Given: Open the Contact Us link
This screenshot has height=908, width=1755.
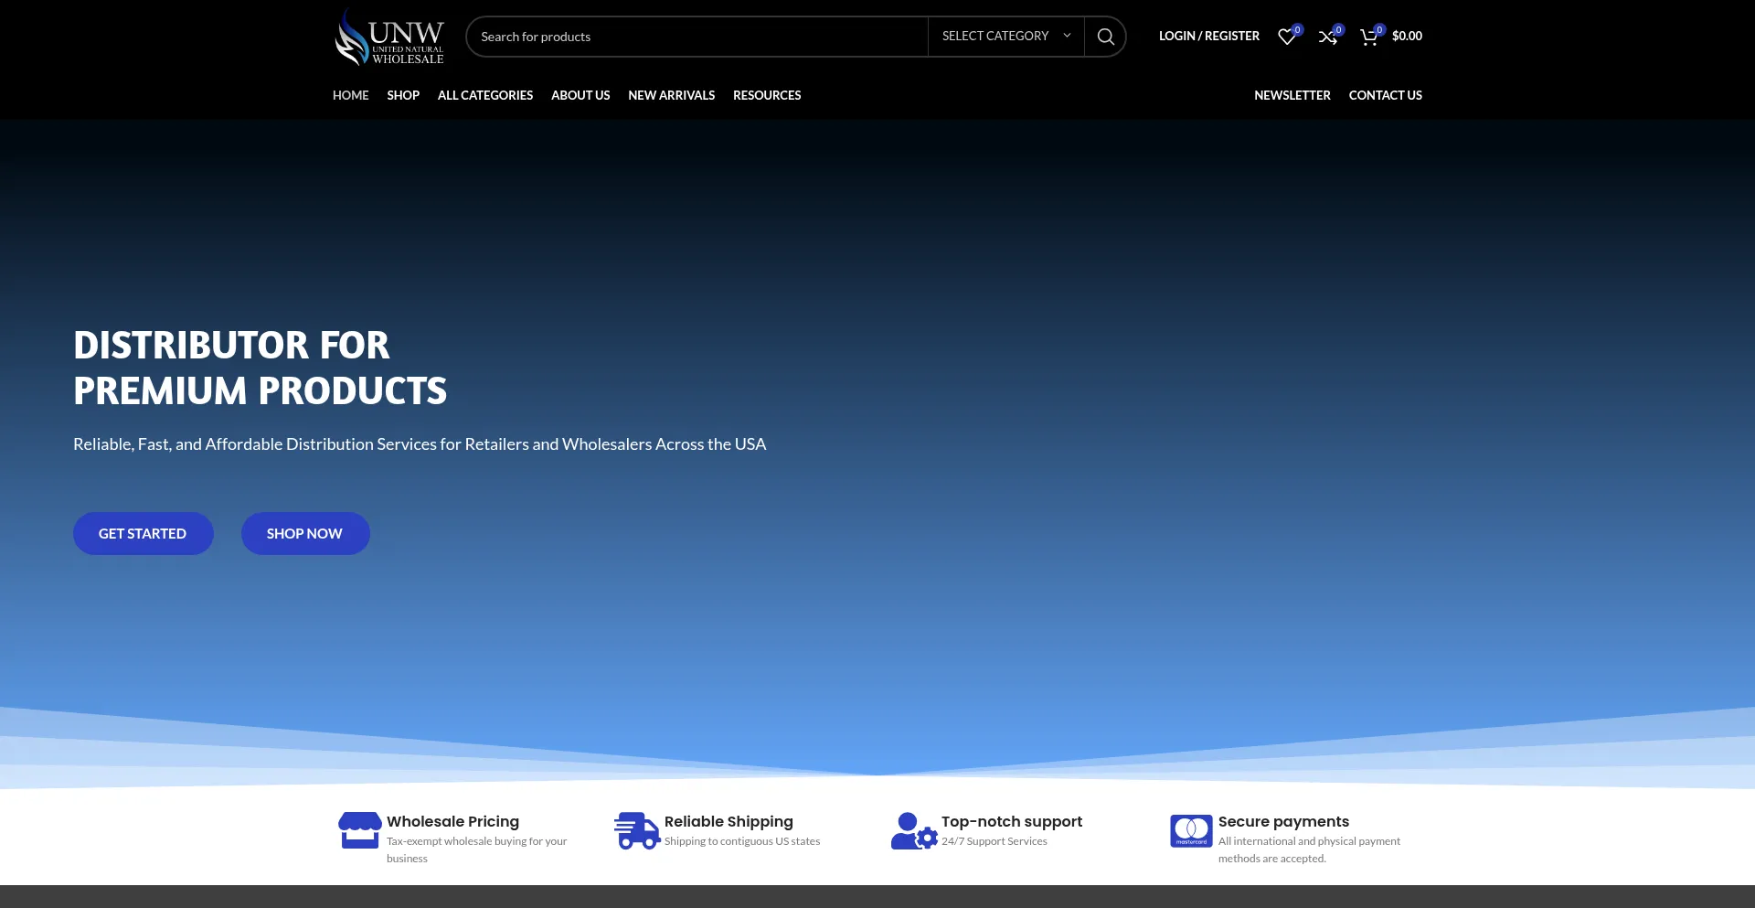Looking at the screenshot, I should tap(1385, 95).
